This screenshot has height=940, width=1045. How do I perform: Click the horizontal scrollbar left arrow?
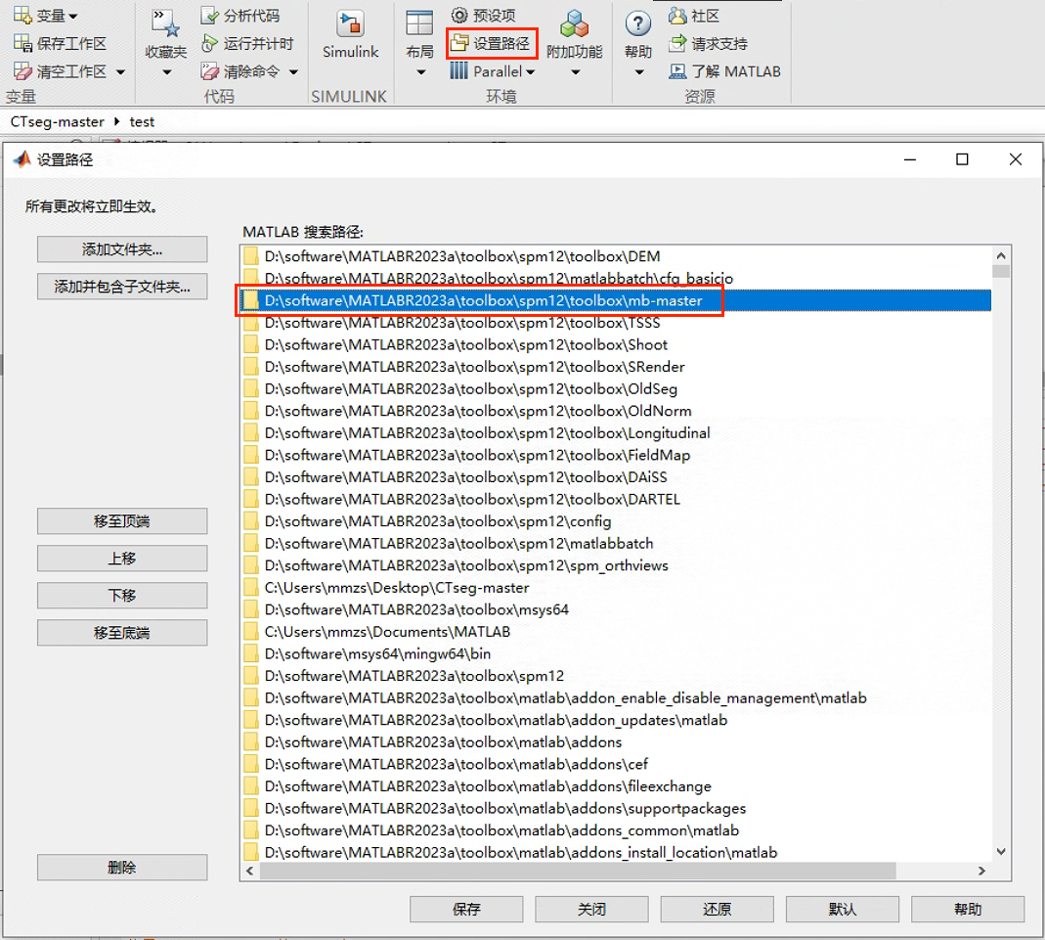point(250,871)
